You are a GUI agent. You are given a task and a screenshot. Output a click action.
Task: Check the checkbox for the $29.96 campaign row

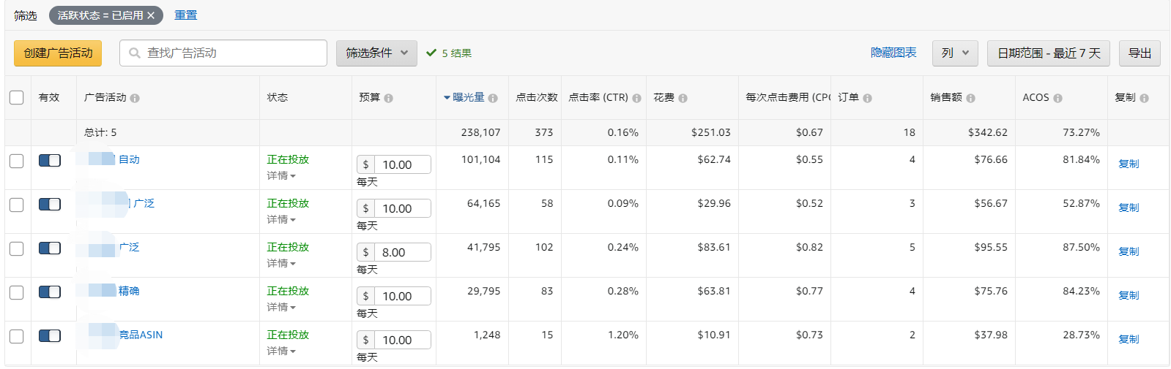(17, 205)
